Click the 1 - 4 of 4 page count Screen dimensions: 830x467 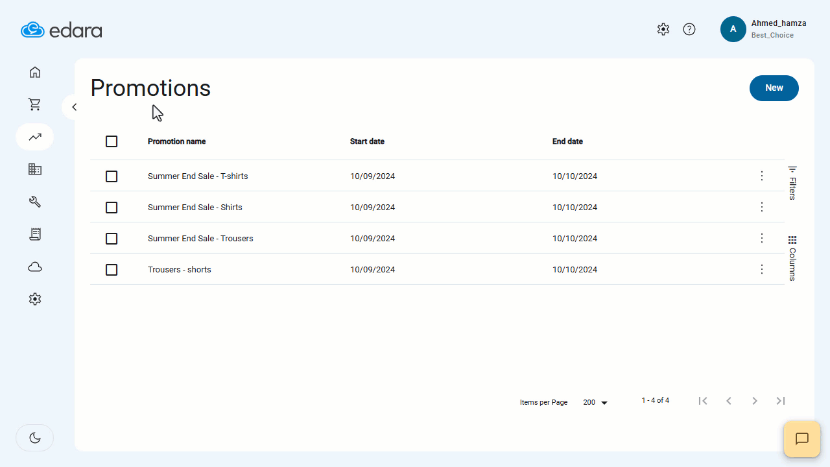(x=656, y=401)
